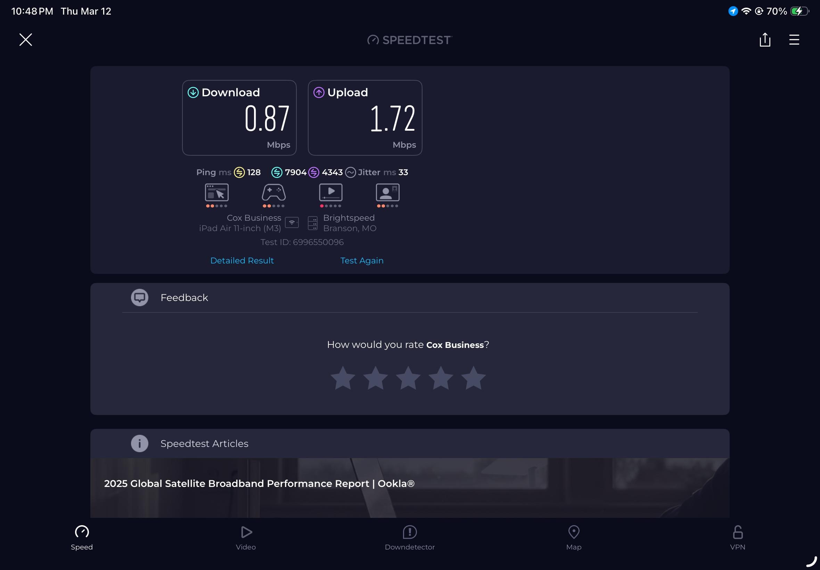Tap the web browsing quality icon
This screenshot has width=820, height=570.
pos(217,193)
